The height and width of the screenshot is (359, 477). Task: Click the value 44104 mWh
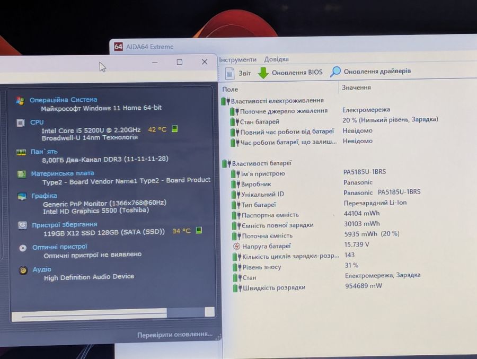361,214
